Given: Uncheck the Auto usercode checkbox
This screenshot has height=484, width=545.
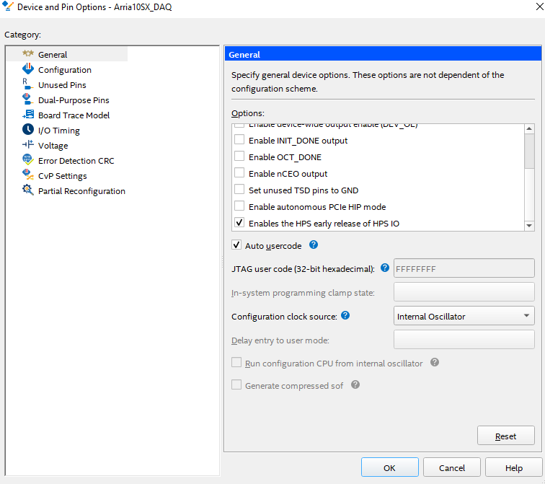Looking at the screenshot, I should pos(236,245).
